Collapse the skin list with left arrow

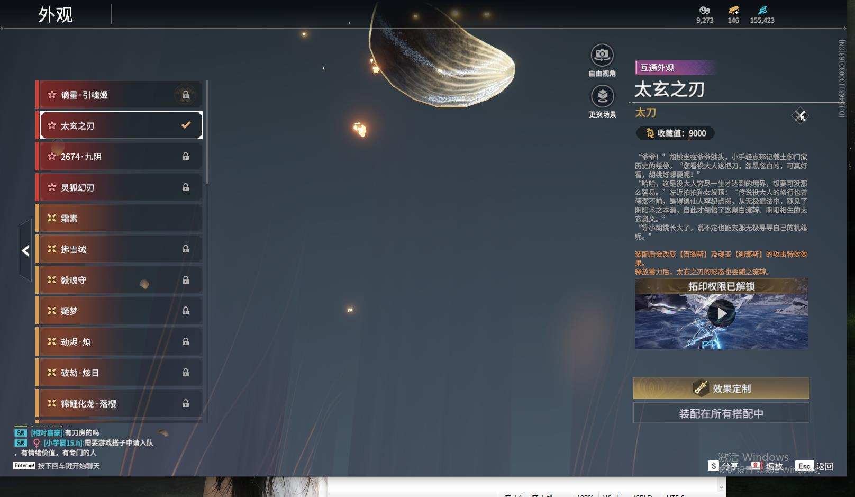tap(25, 250)
